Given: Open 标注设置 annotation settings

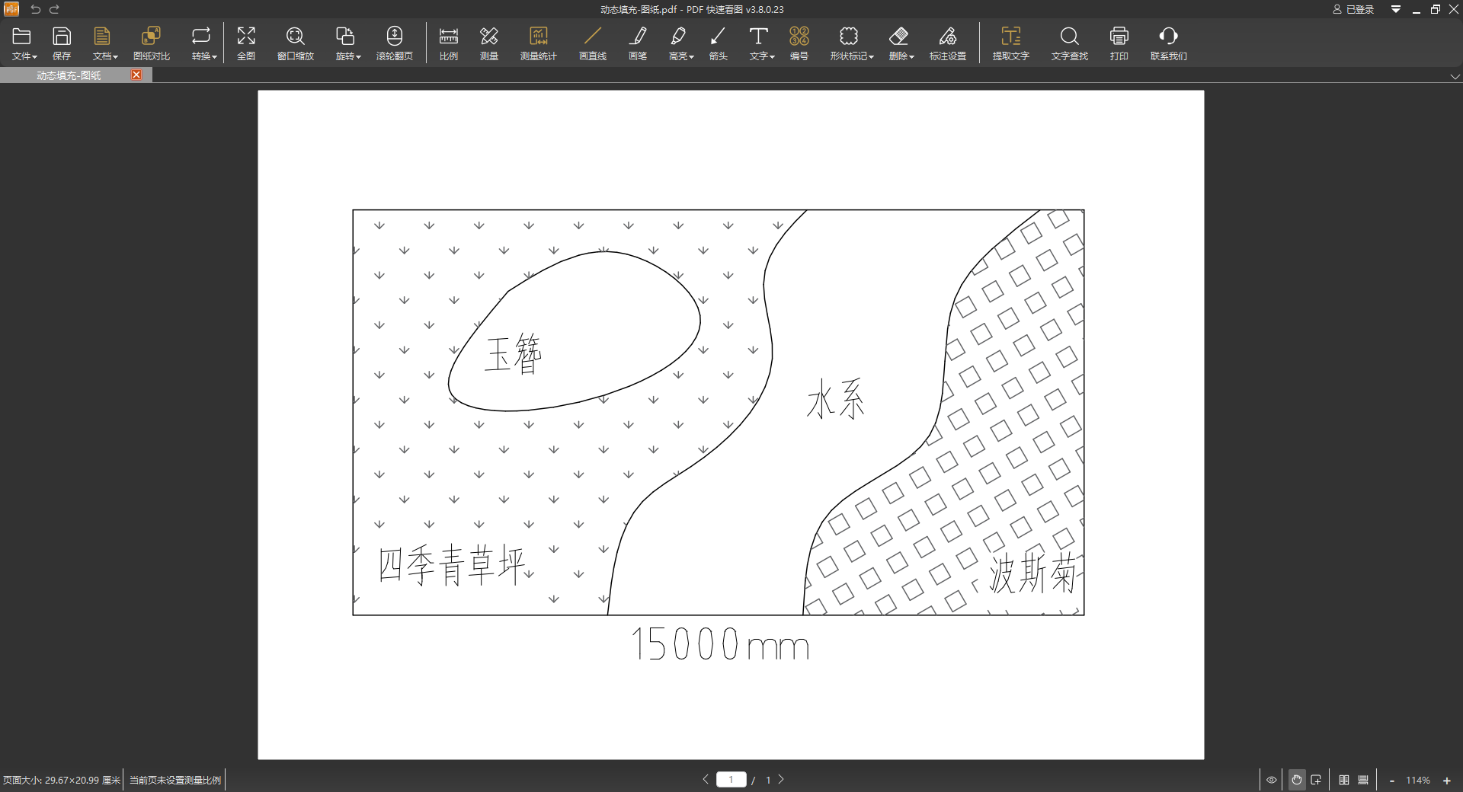Looking at the screenshot, I should tap(948, 43).
